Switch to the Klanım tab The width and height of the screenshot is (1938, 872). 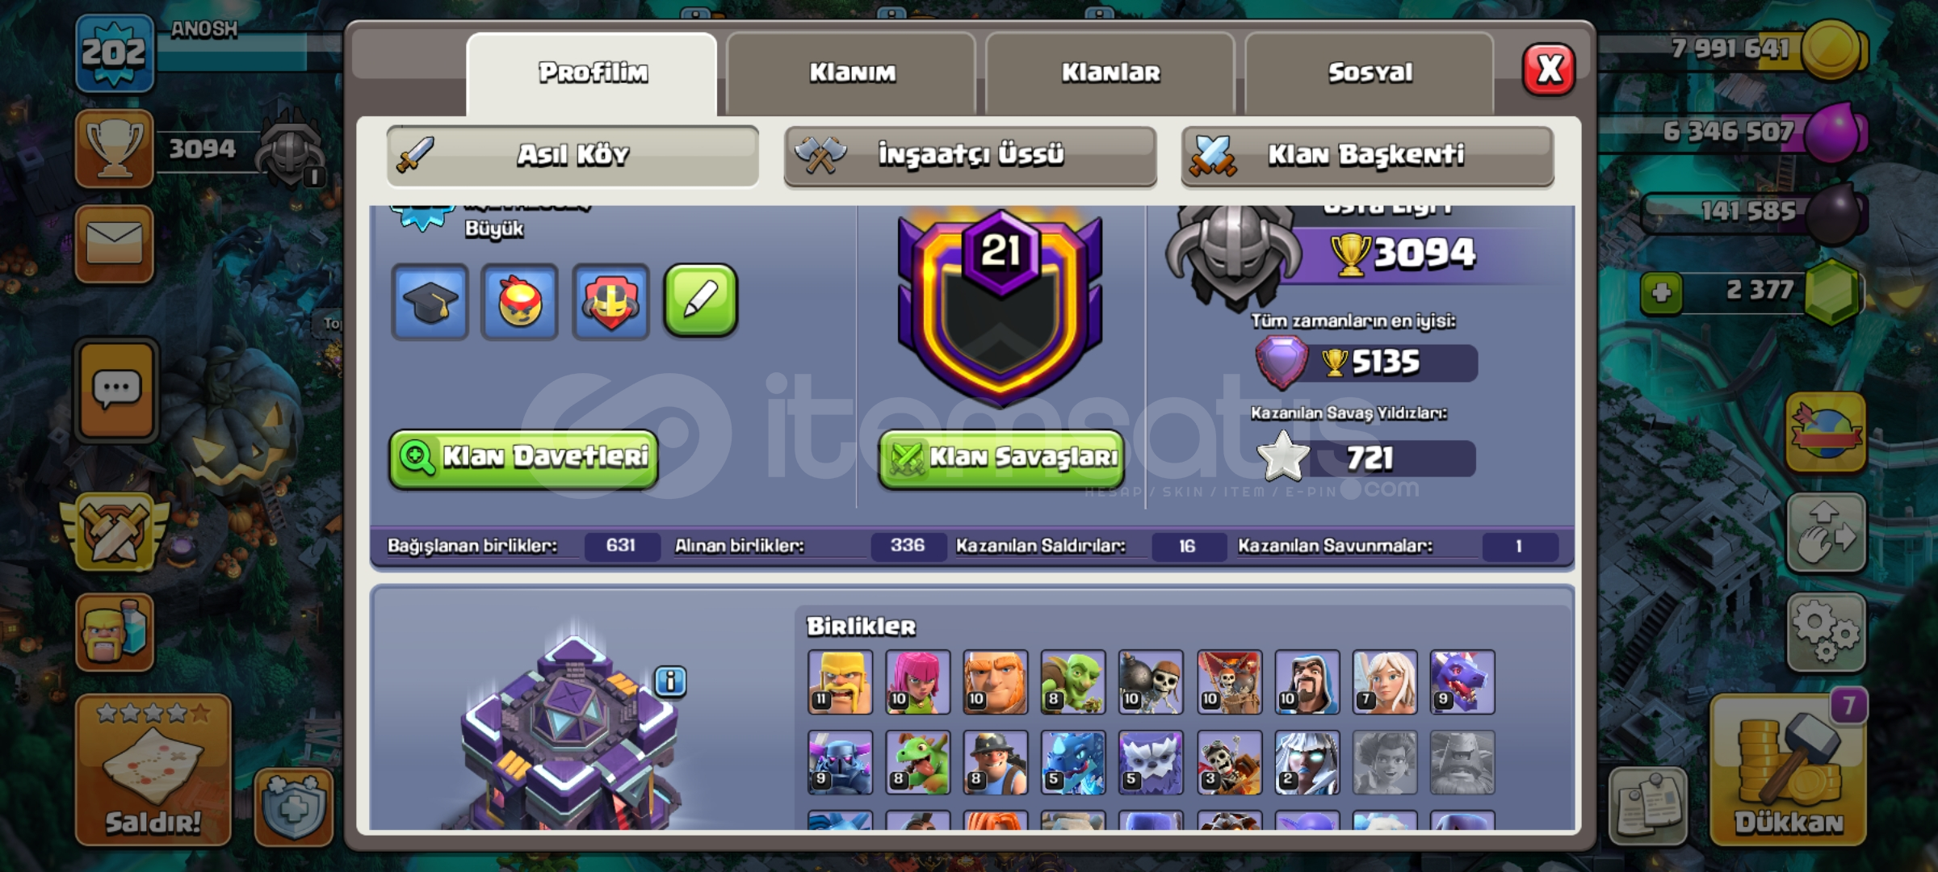click(852, 73)
